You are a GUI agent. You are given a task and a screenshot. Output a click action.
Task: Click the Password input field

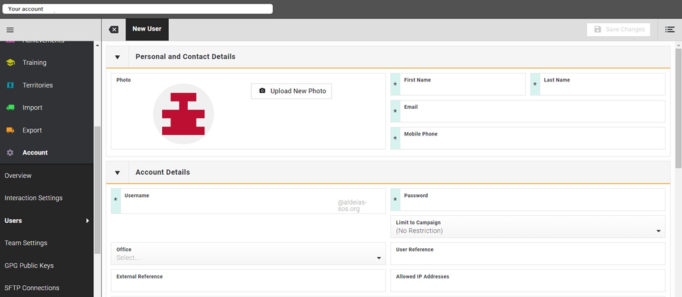pyautogui.click(x=528, y=200)
